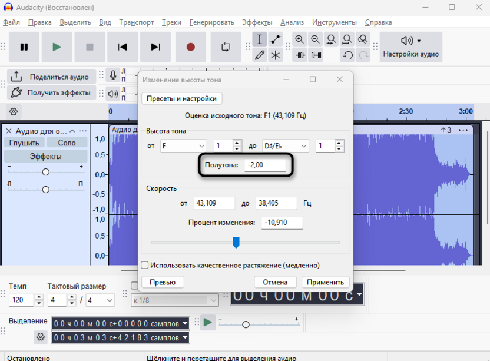Fit selection to width zoom icon
The height and width of the screenshot is (361, 490).
(331, 39)
